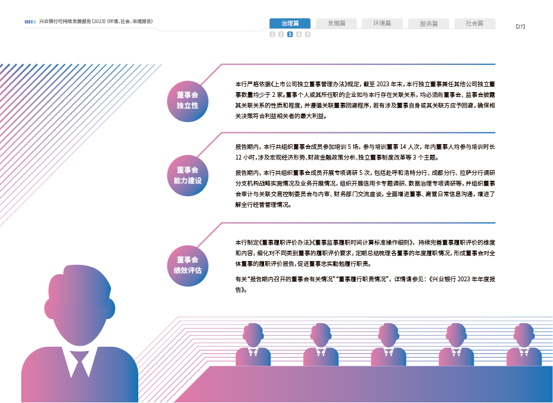Go to sub-page 4 indicator

point(299,35)
